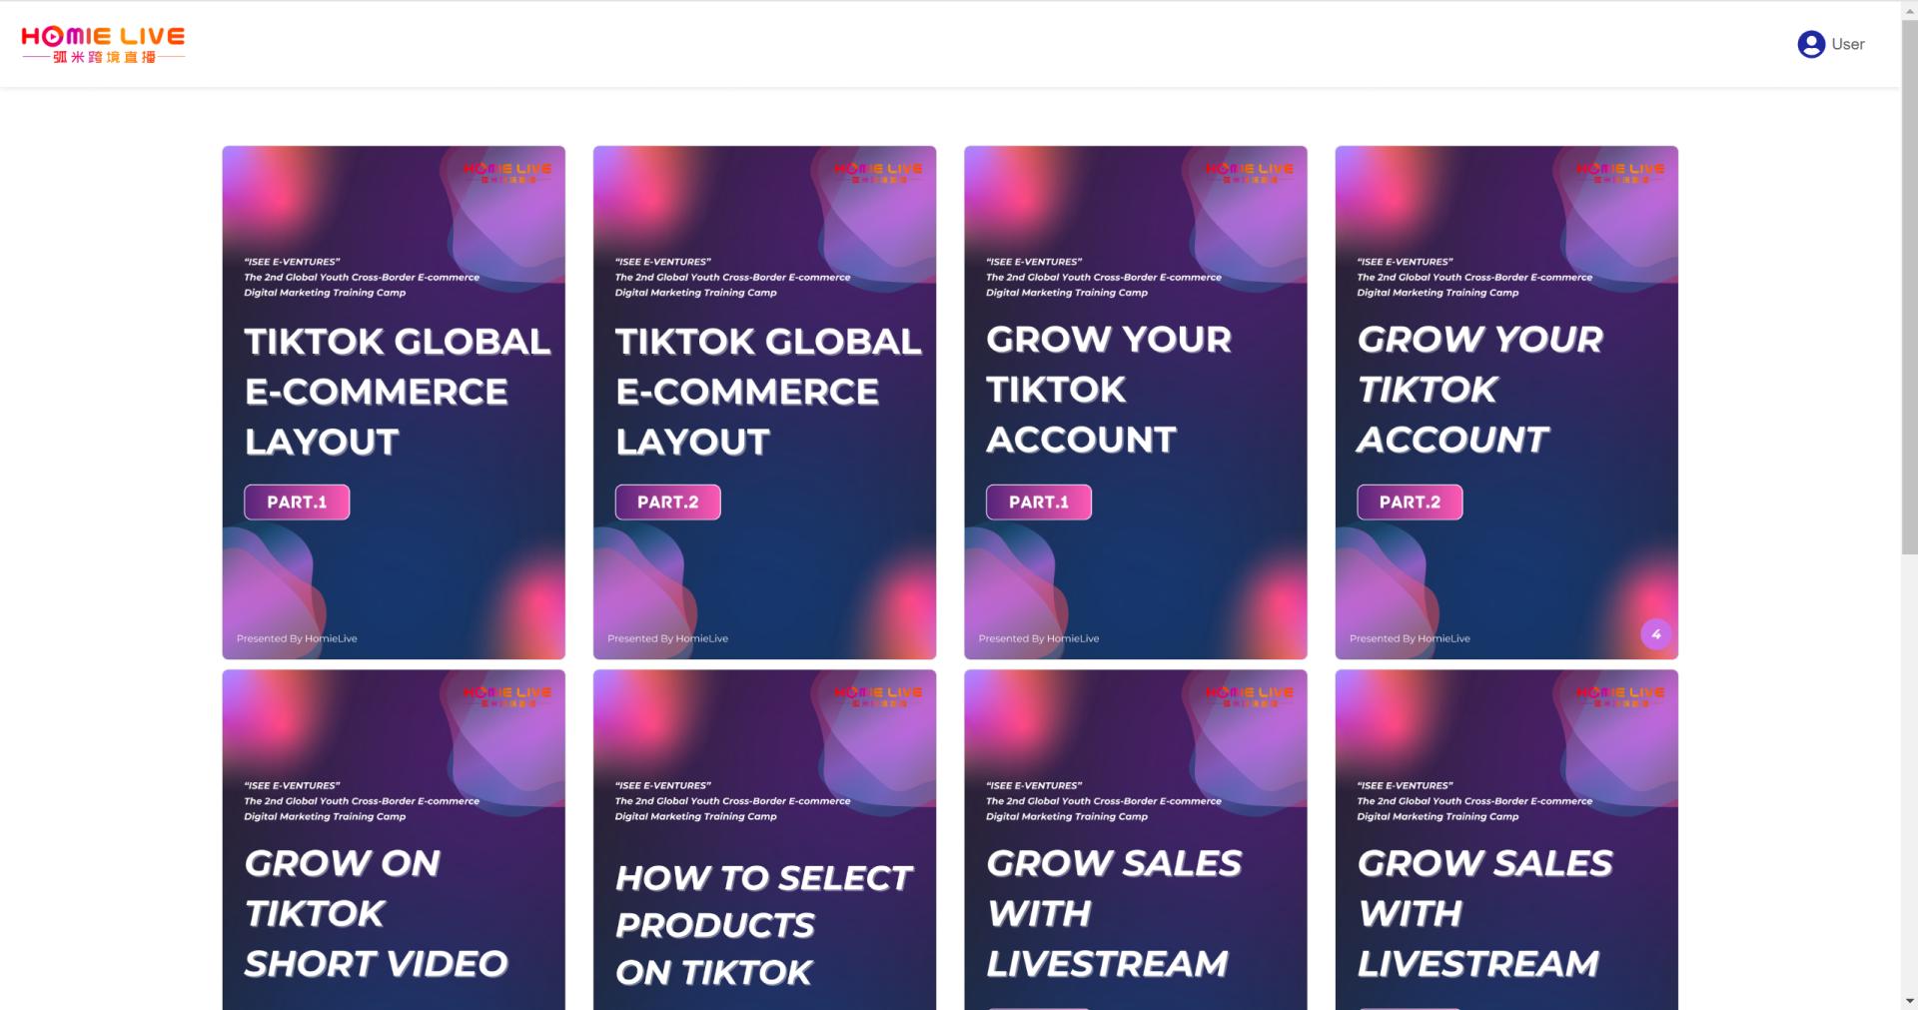The height and width of the screenshot is (1010, 1918).
Task: Click the scrollbar down arrow
Action: [1909, 1001]
